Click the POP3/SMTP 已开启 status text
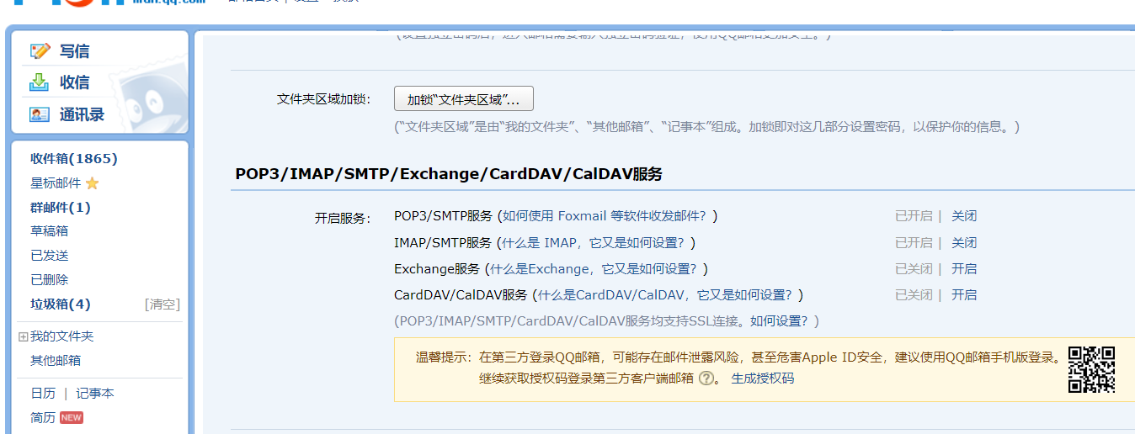1135x434 pixels. (x=914, y=216)
